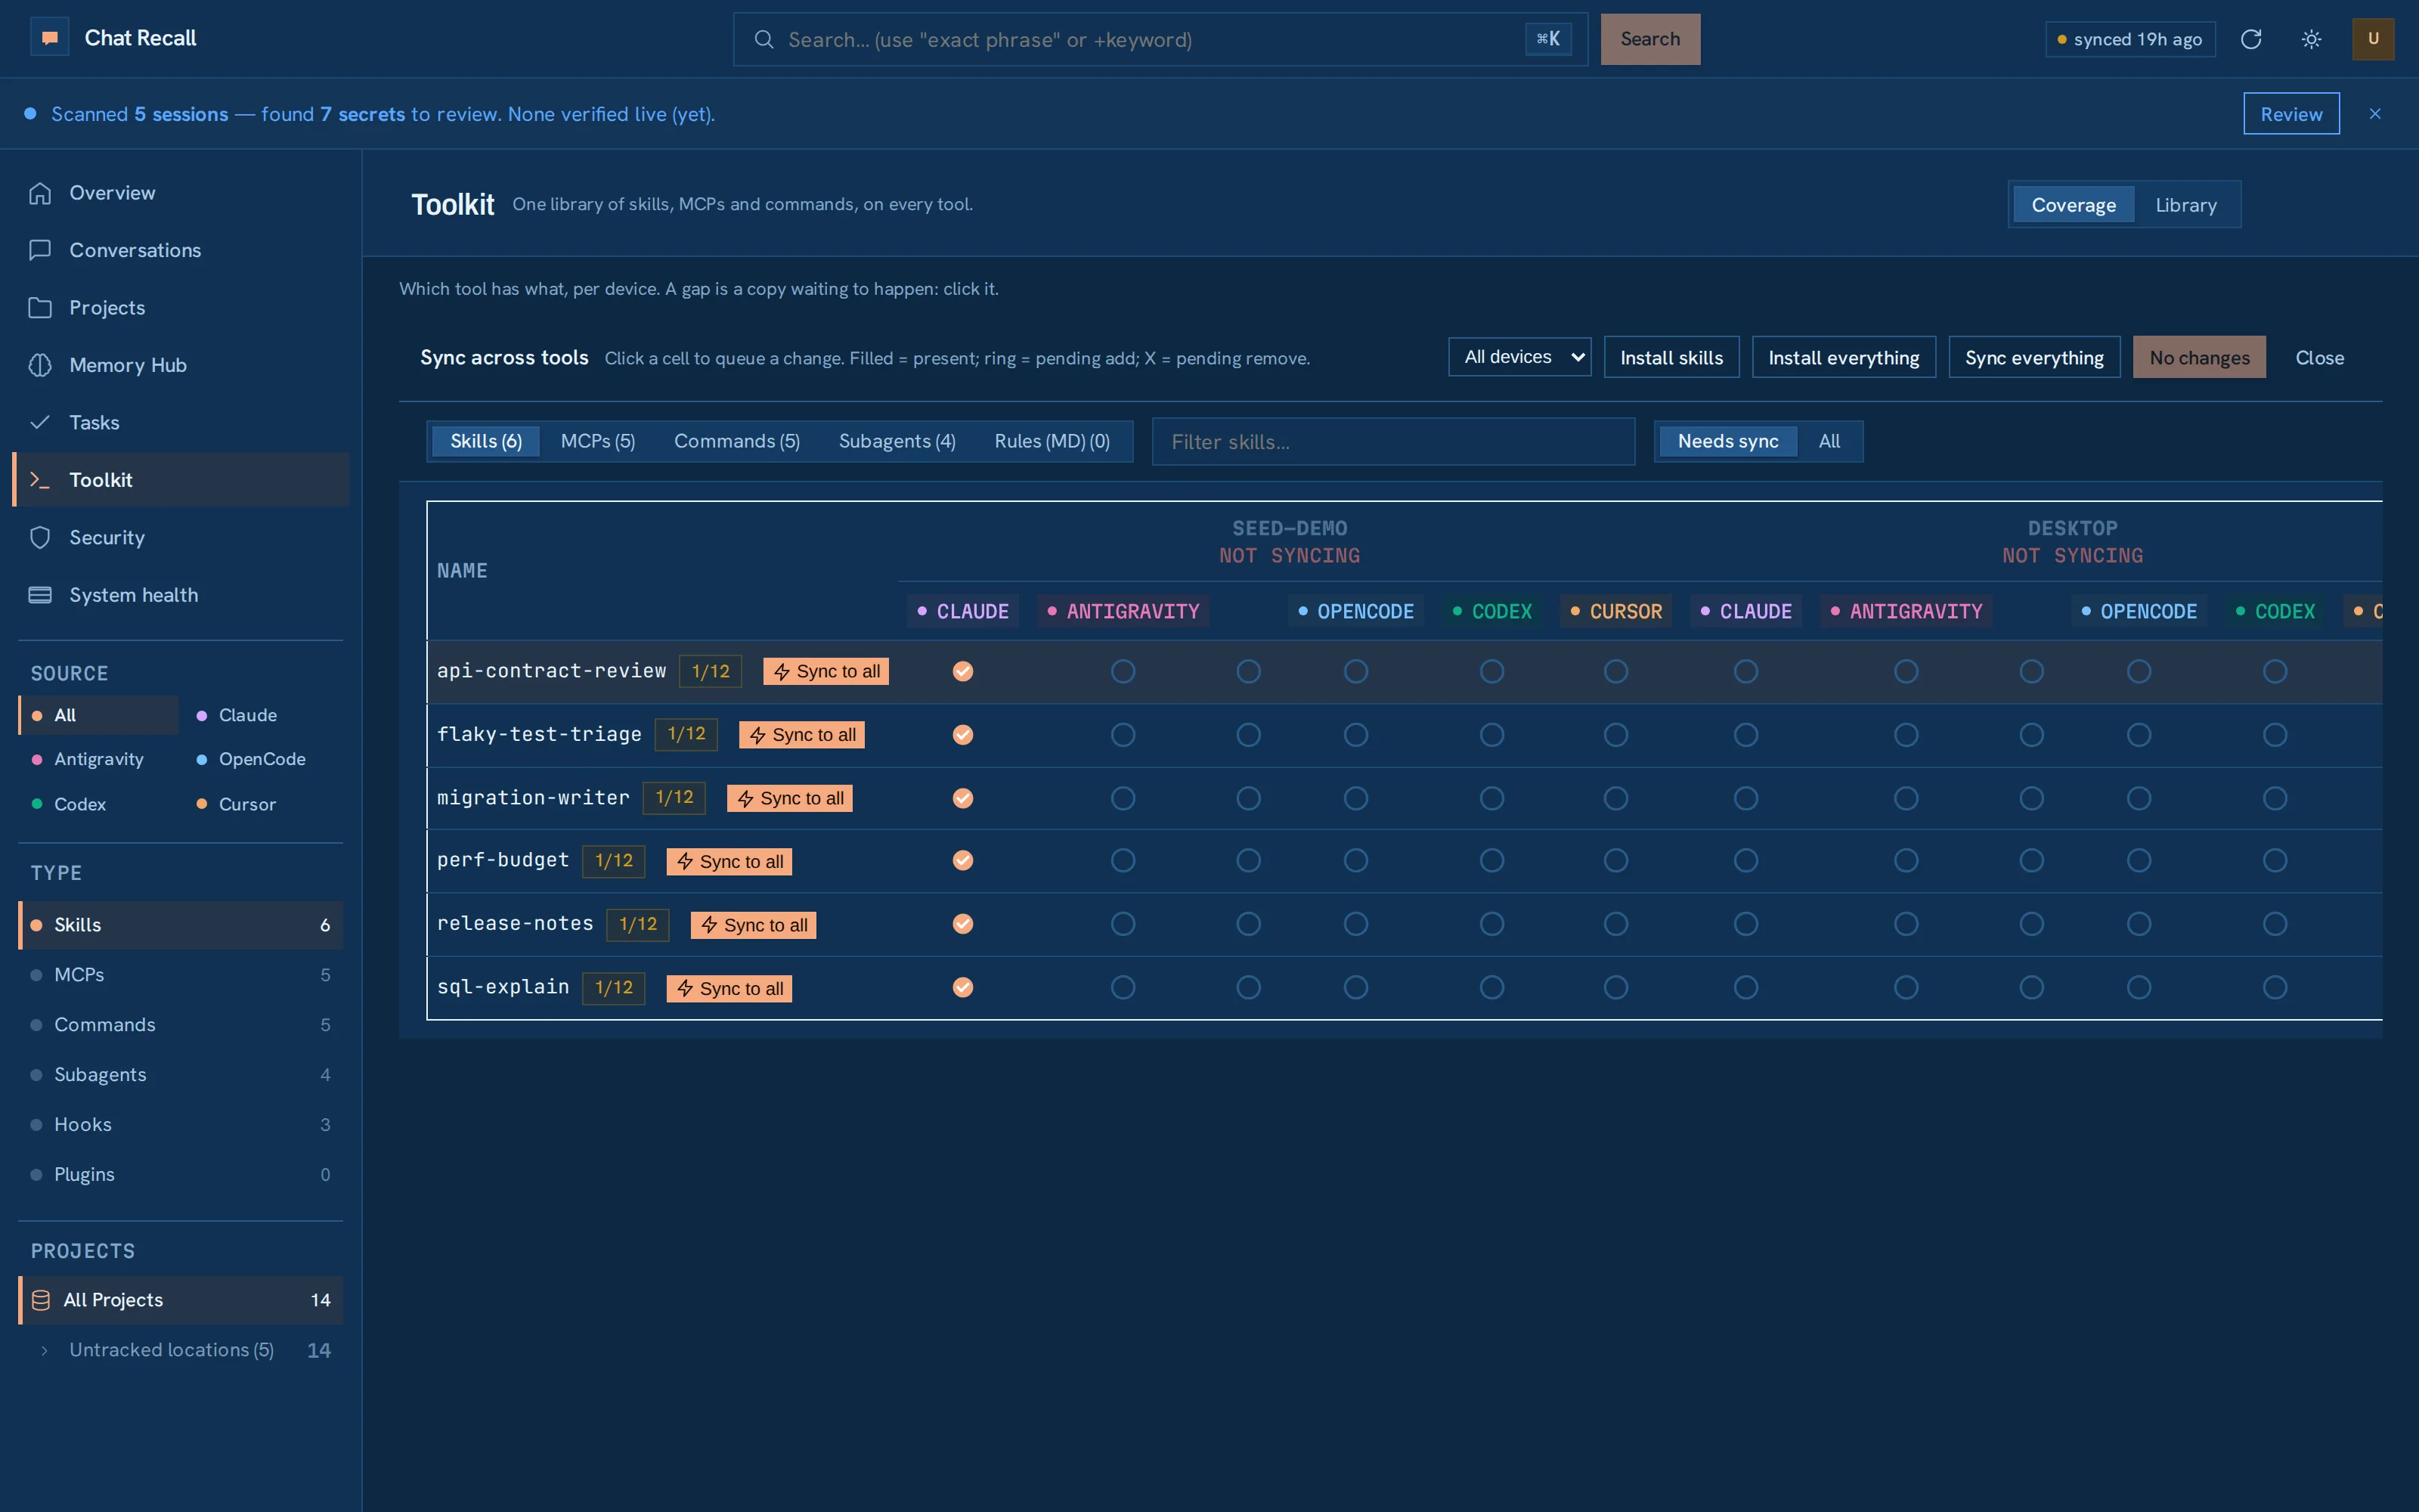Click Install skills

click(x=1671, y=357)
